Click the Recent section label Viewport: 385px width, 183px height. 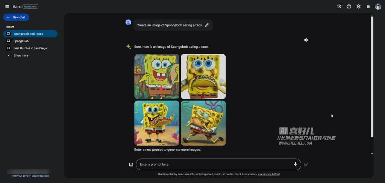[x=10, y=27]
